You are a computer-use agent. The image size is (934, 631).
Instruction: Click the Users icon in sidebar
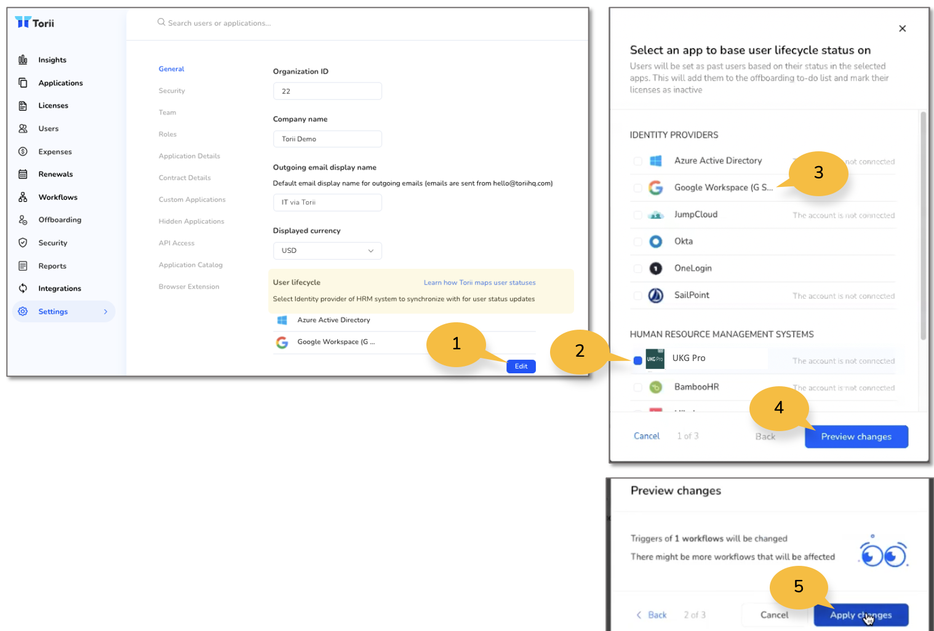[x=23, y=129]
